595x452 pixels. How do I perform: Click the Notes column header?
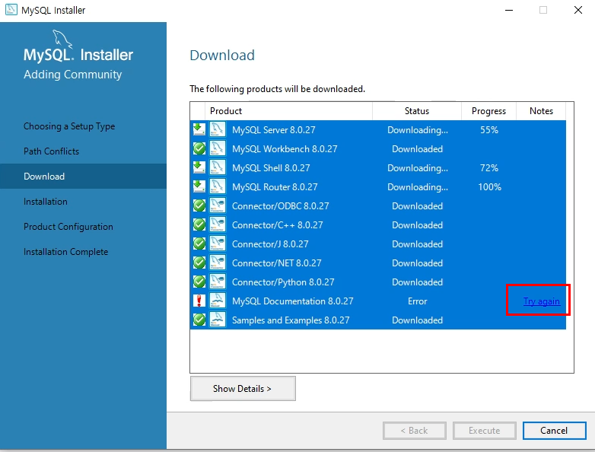click(x=541, y=111)
